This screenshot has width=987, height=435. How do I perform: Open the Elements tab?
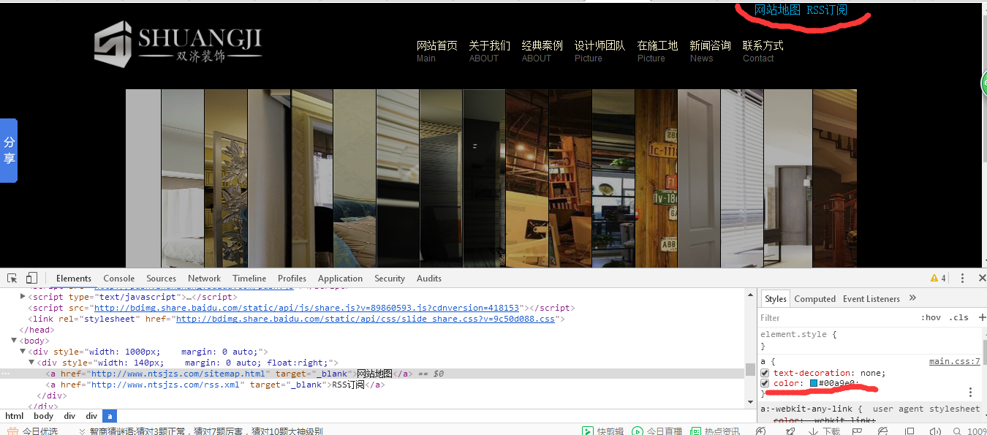[74, 279]
